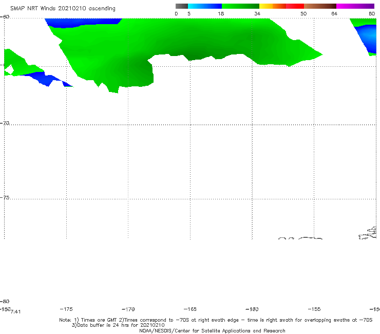380x334 pixels.
Task: Click the cyan-blue segment of the color bar
Action: click(205, 6)
